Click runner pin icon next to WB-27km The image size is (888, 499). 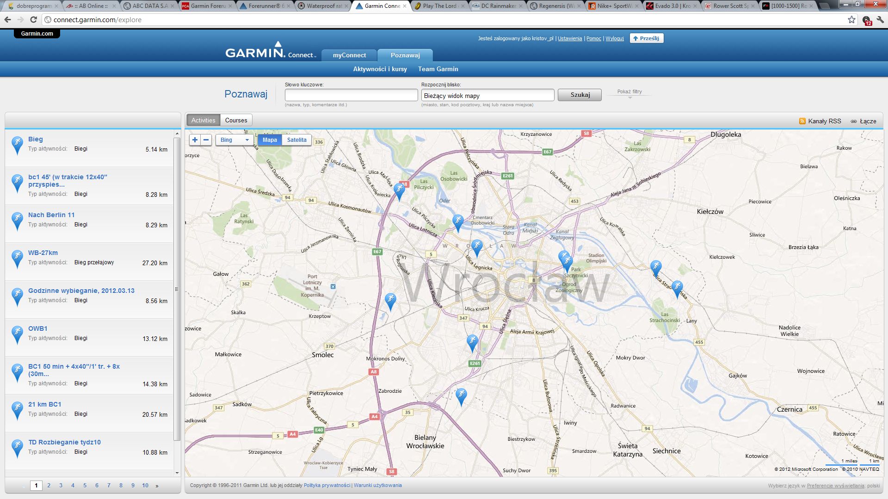(x=17, y=259)
